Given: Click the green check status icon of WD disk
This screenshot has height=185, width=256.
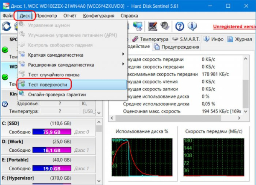Looking at the screenshot, I should [5, 77].
